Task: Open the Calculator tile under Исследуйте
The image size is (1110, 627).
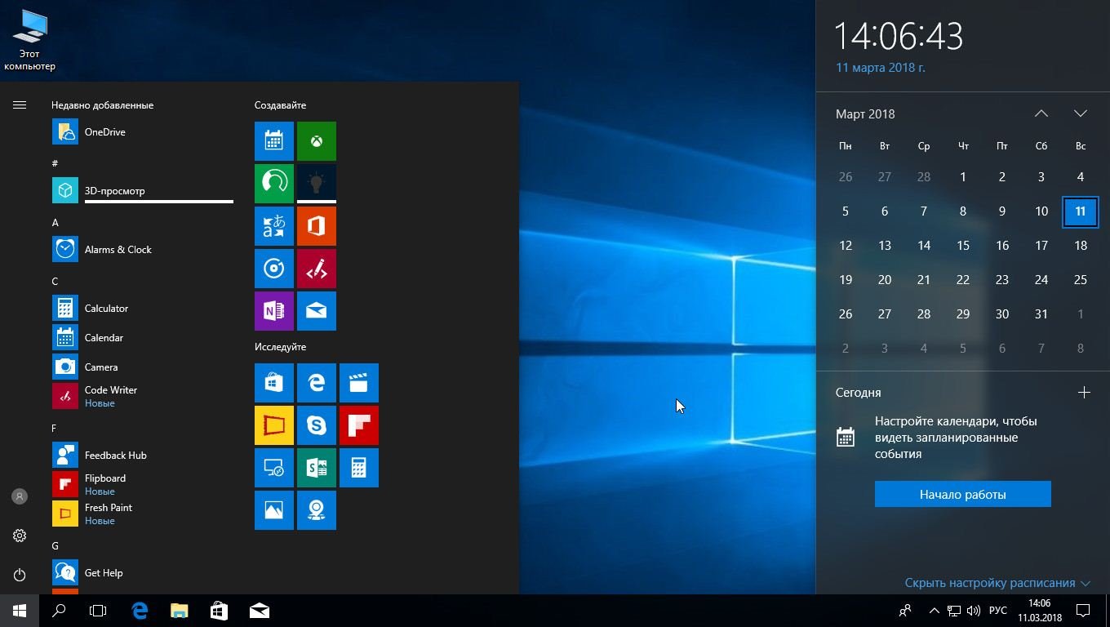Action: point(359,468)
